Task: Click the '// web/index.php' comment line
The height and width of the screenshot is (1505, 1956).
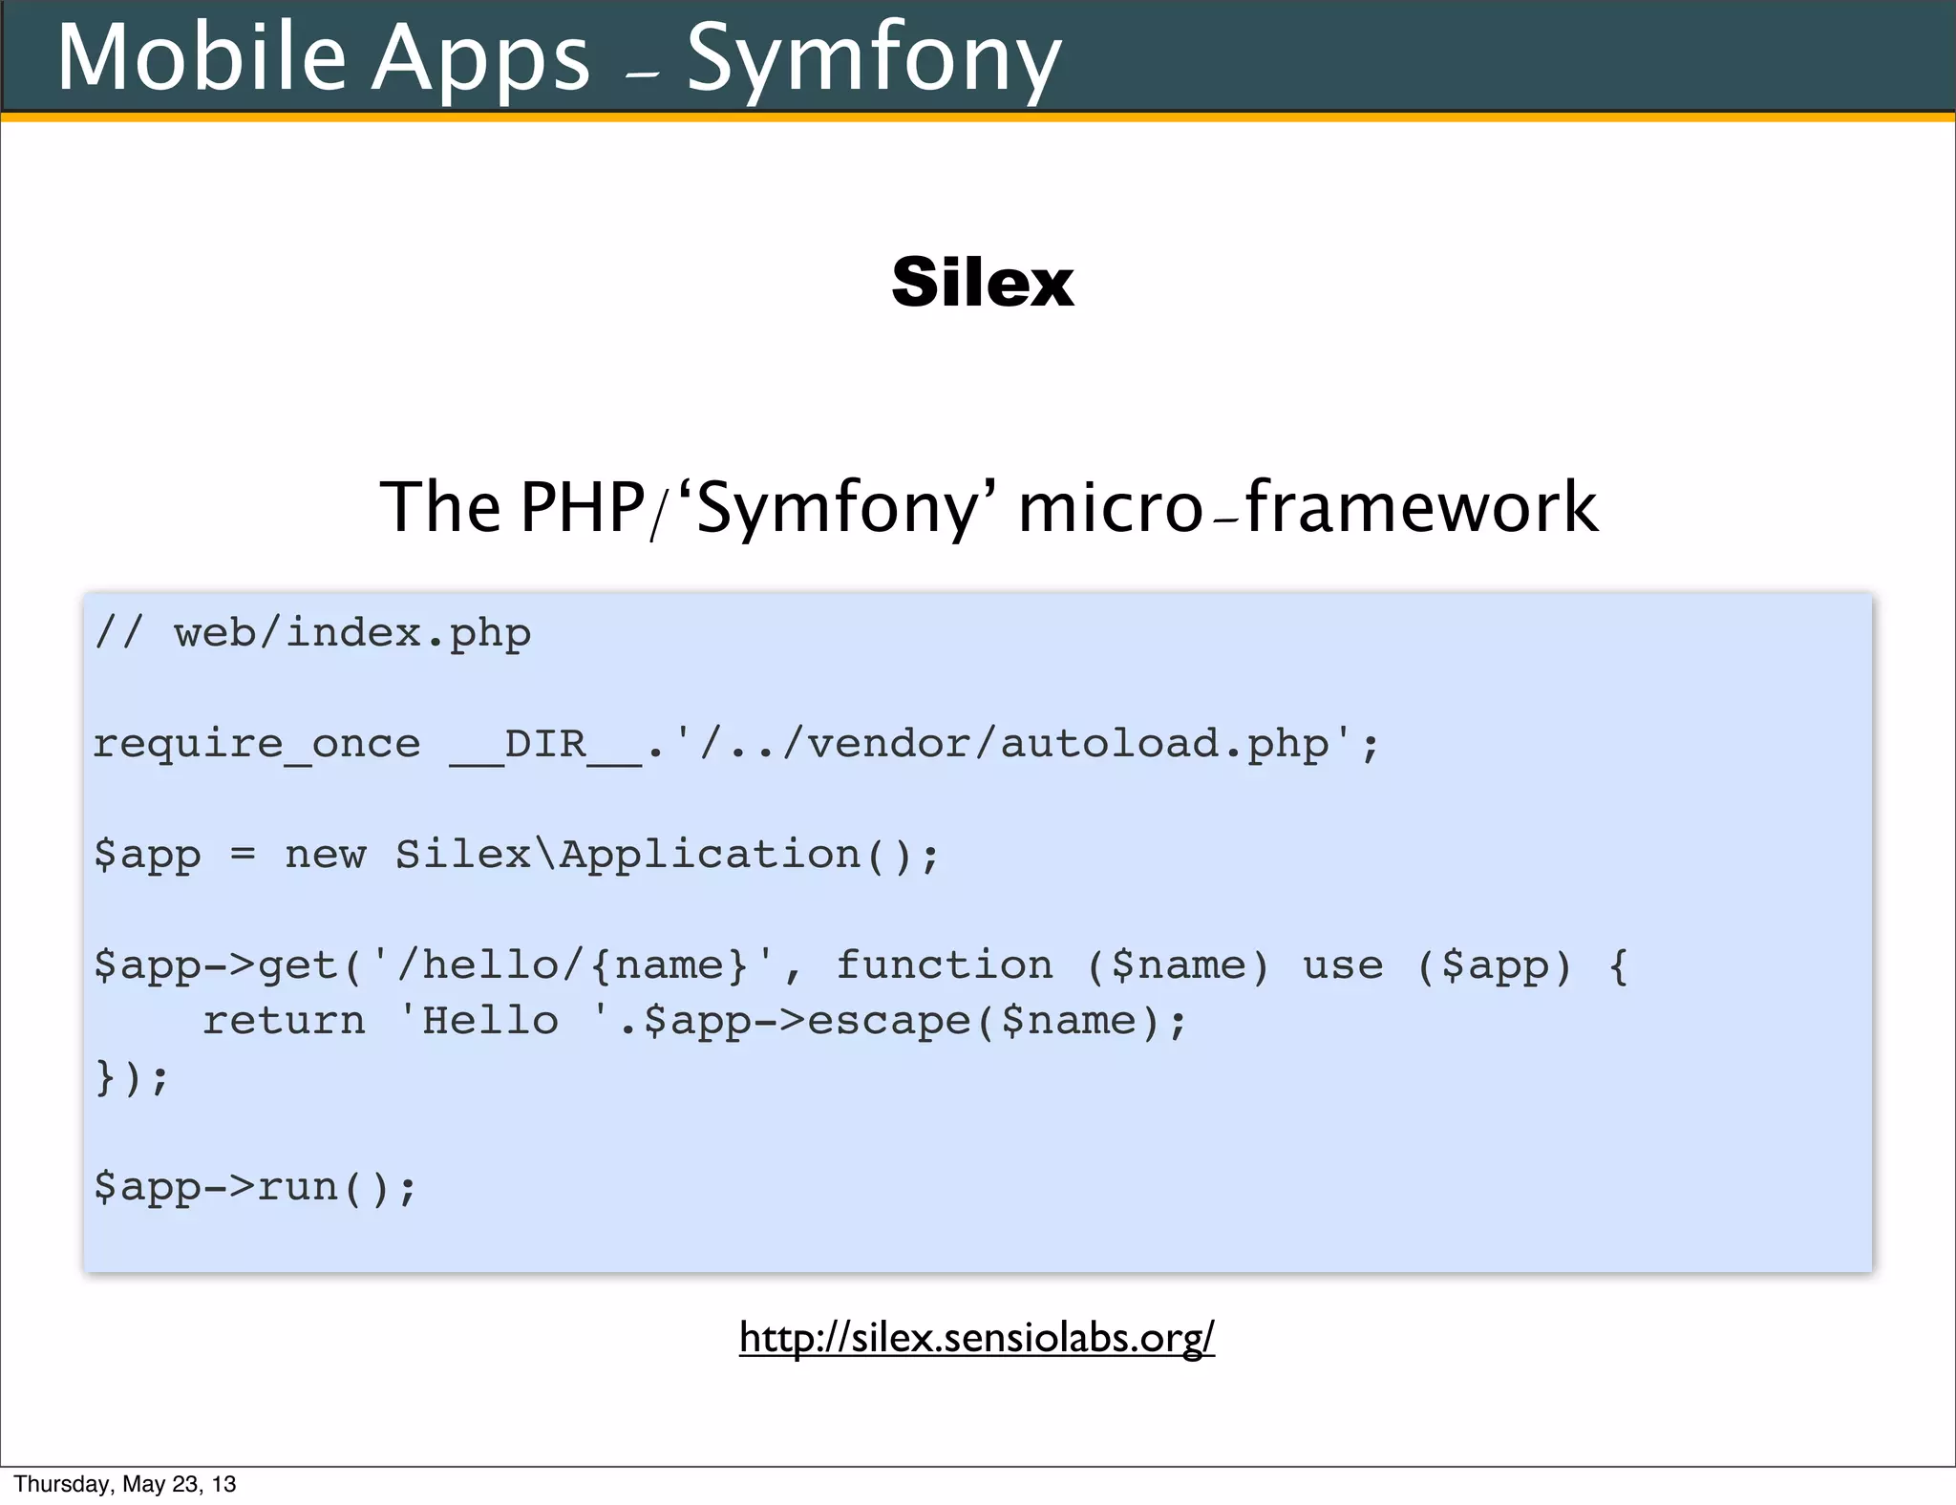Action: pyautogui.click(x=312, y=633)
